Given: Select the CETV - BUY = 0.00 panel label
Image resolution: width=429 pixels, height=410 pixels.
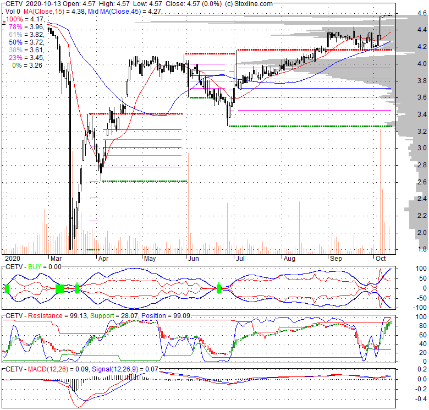Looking at the screenshot, I should tap(34, 266).
